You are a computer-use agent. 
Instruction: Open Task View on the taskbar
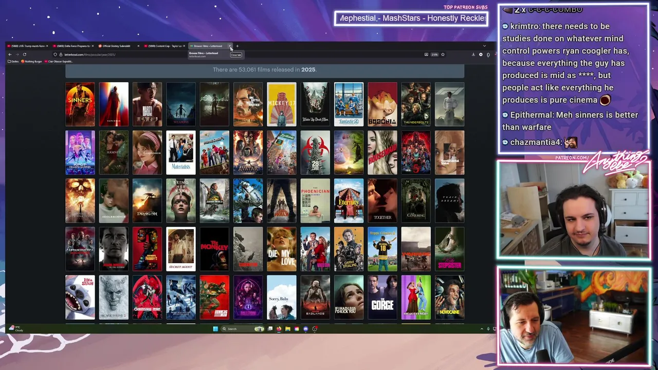(x=270, y=329)
